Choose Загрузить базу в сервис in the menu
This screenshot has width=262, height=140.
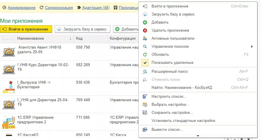click(198, 14)
